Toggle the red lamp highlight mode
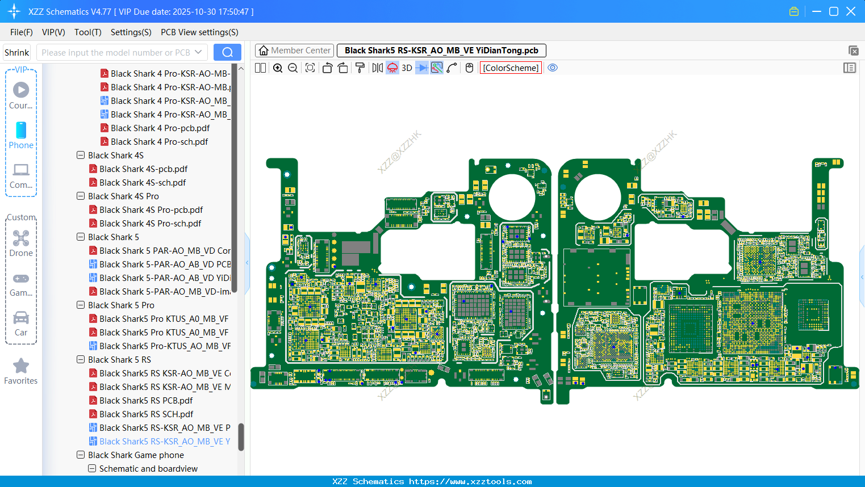865x487 pixels. [x=392, y=68]
